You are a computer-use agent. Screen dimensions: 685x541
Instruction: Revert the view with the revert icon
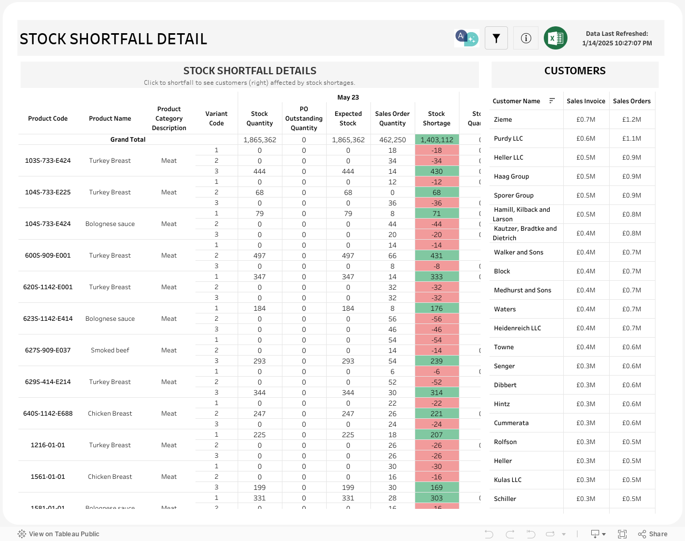tap(531, 534)
